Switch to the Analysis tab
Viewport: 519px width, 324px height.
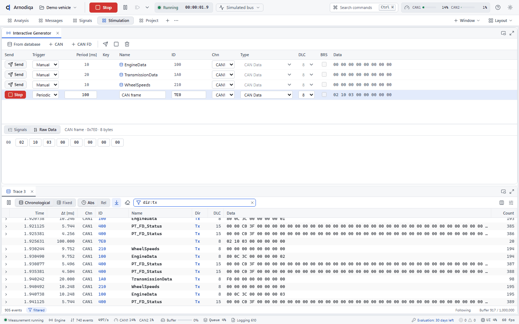(18, 21)
